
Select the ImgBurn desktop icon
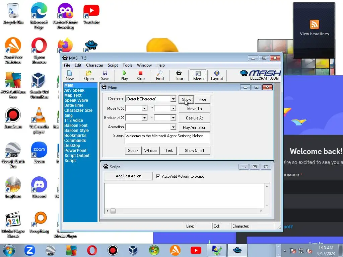coord(13,187)
